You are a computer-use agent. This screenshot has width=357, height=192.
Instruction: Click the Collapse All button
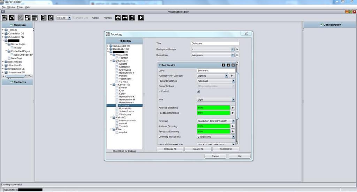(x=170, y=149)
